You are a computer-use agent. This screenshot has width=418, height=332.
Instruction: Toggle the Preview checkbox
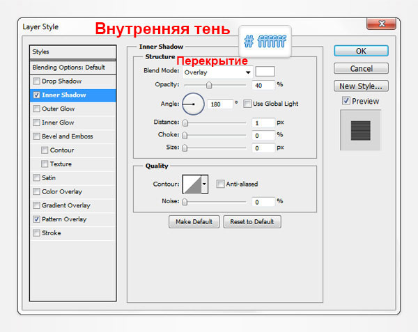(346, 101)
